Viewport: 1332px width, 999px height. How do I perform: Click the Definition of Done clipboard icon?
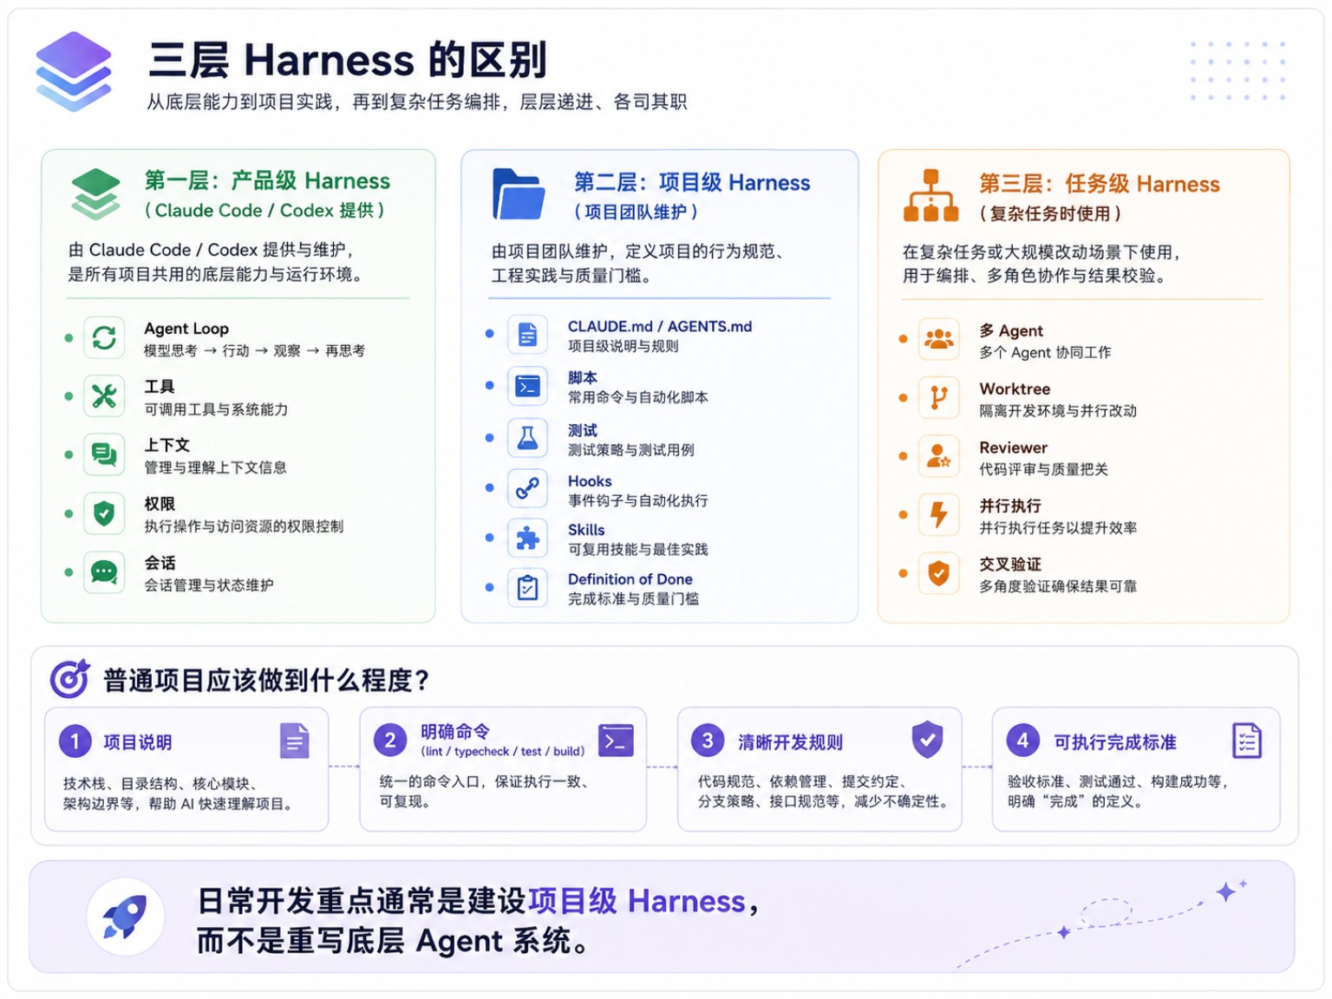click(527, 588)
